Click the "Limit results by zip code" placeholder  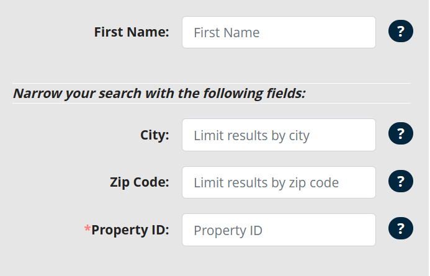coord(266,183)
